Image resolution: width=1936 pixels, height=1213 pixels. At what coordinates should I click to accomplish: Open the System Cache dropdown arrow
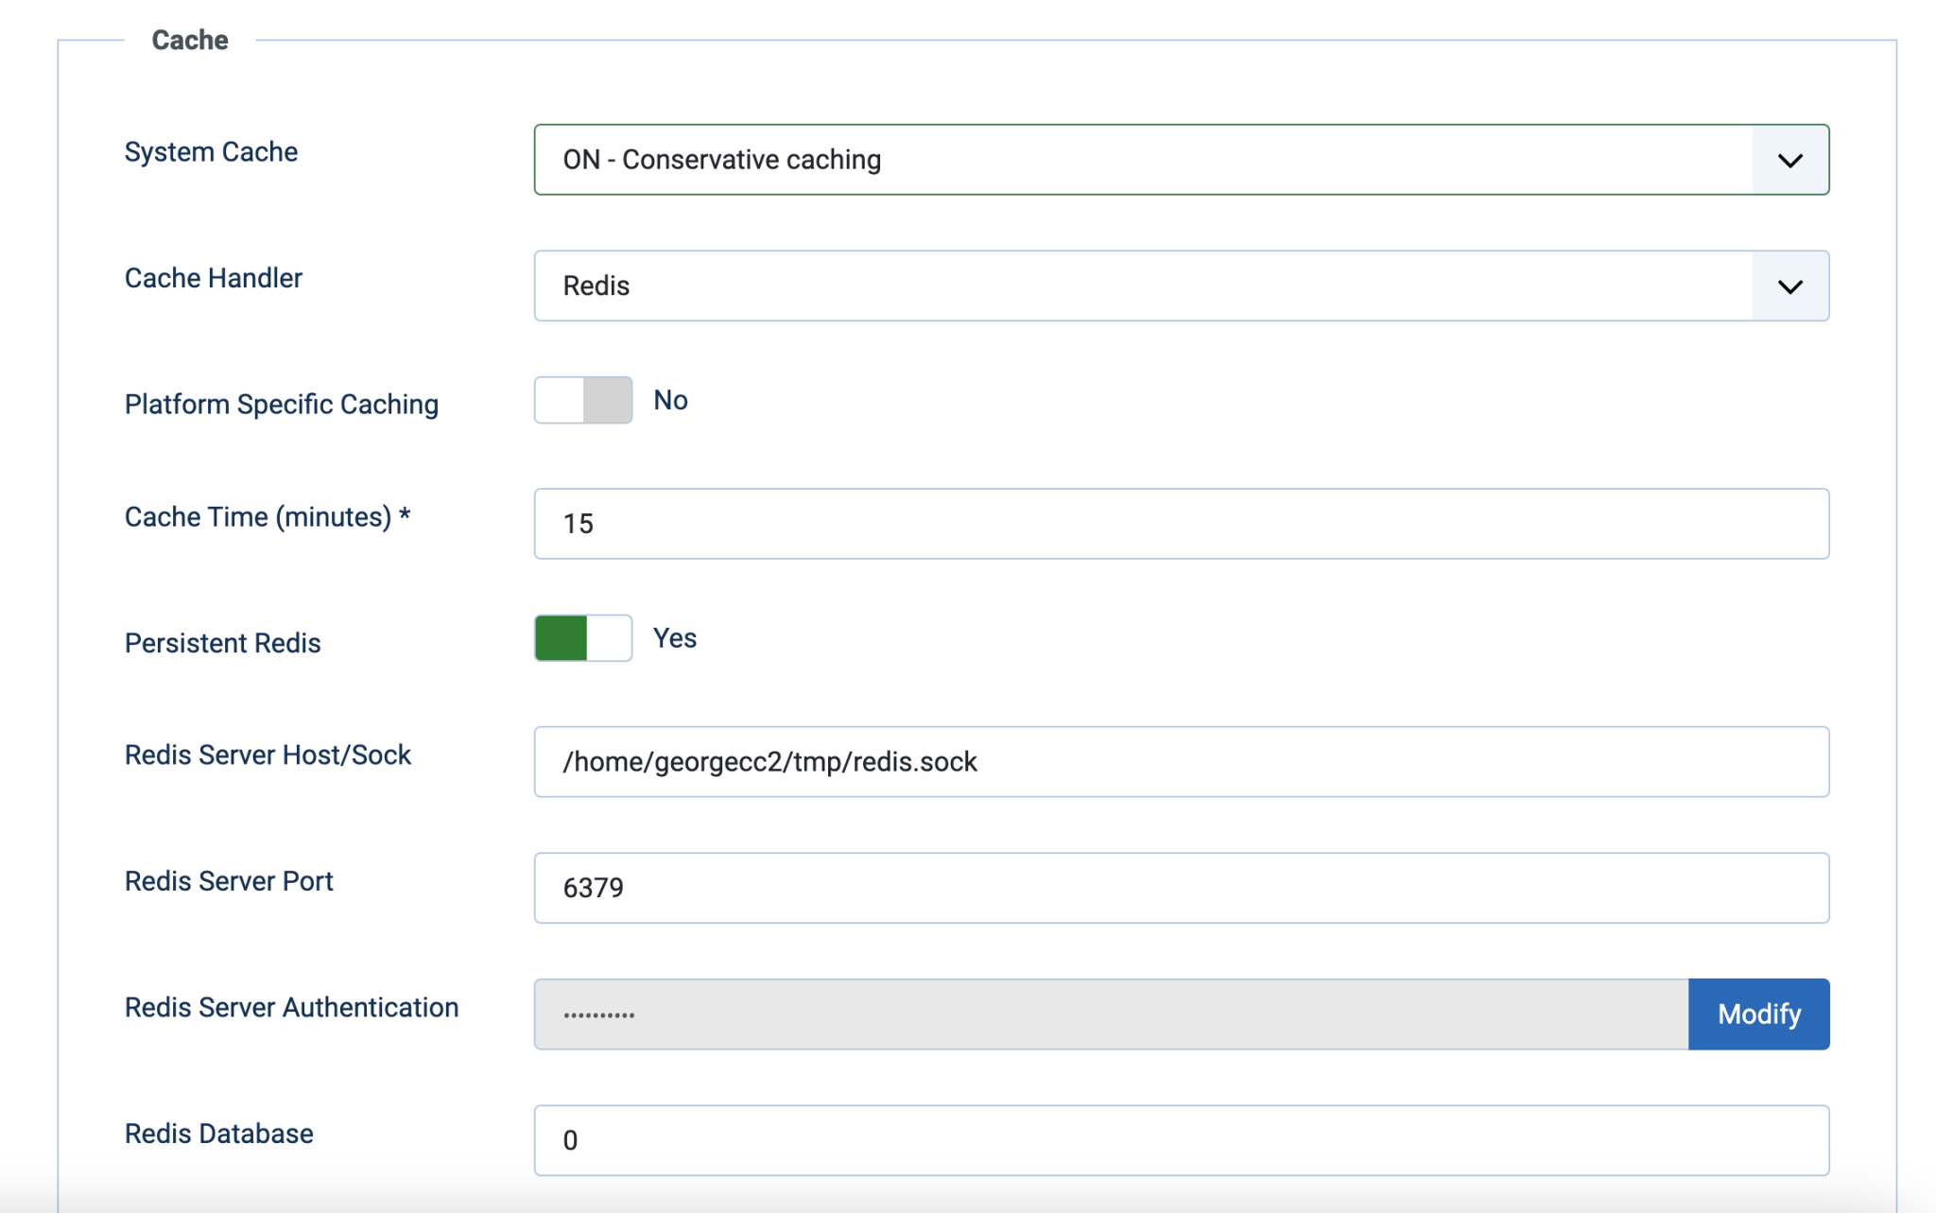[x=1789, y=160]
